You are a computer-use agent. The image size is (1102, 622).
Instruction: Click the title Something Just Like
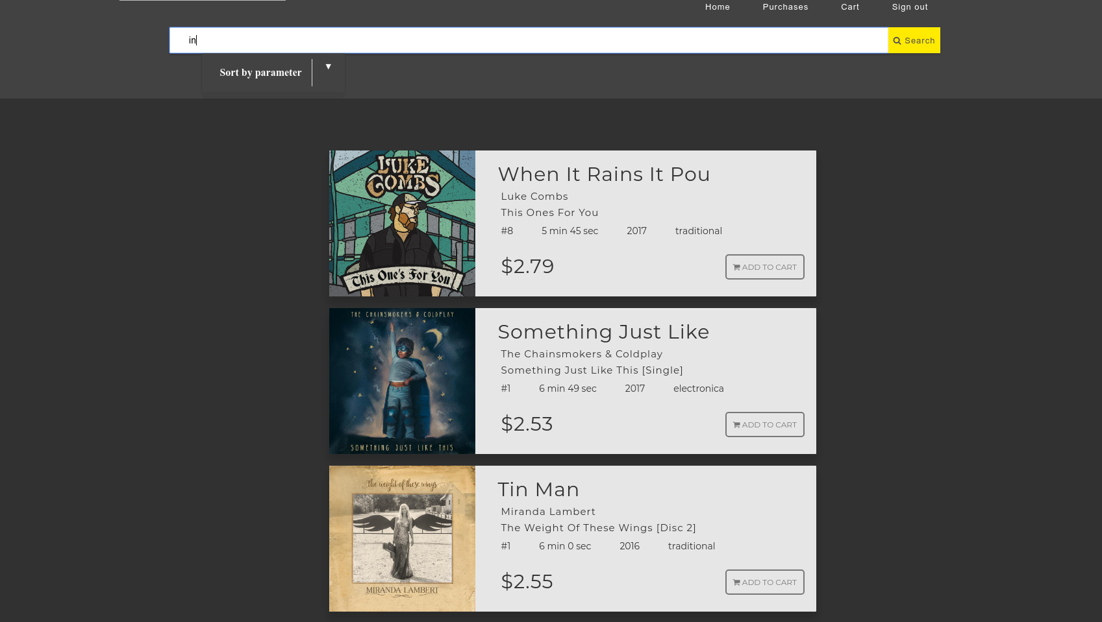[x=603, y=332]
